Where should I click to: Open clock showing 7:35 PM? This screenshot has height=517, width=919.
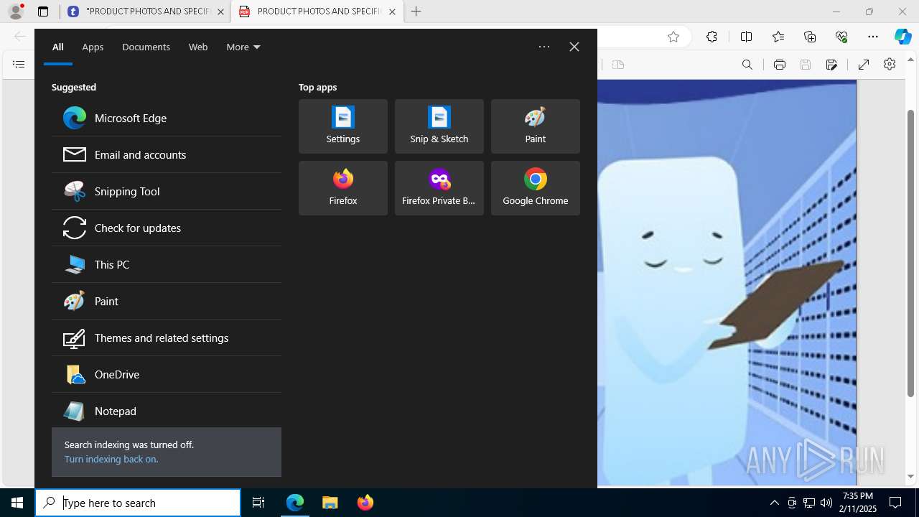click(858, 503)
